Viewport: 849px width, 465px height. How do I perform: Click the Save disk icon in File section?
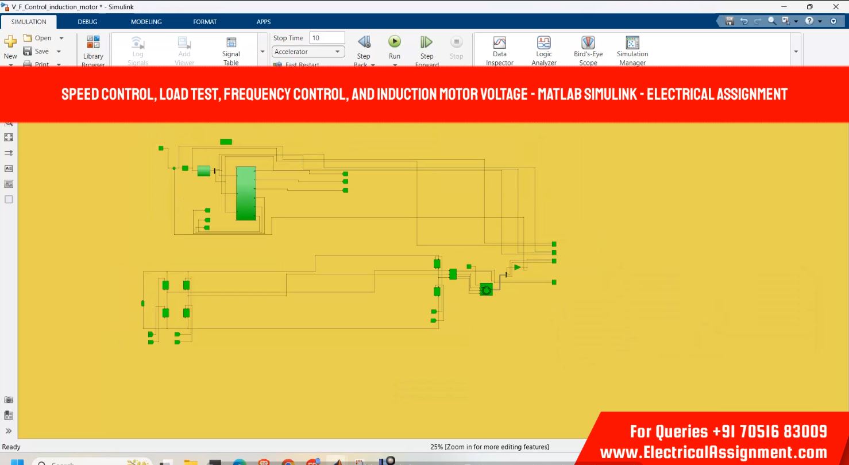pyautogui.click(x=28, y=51)
